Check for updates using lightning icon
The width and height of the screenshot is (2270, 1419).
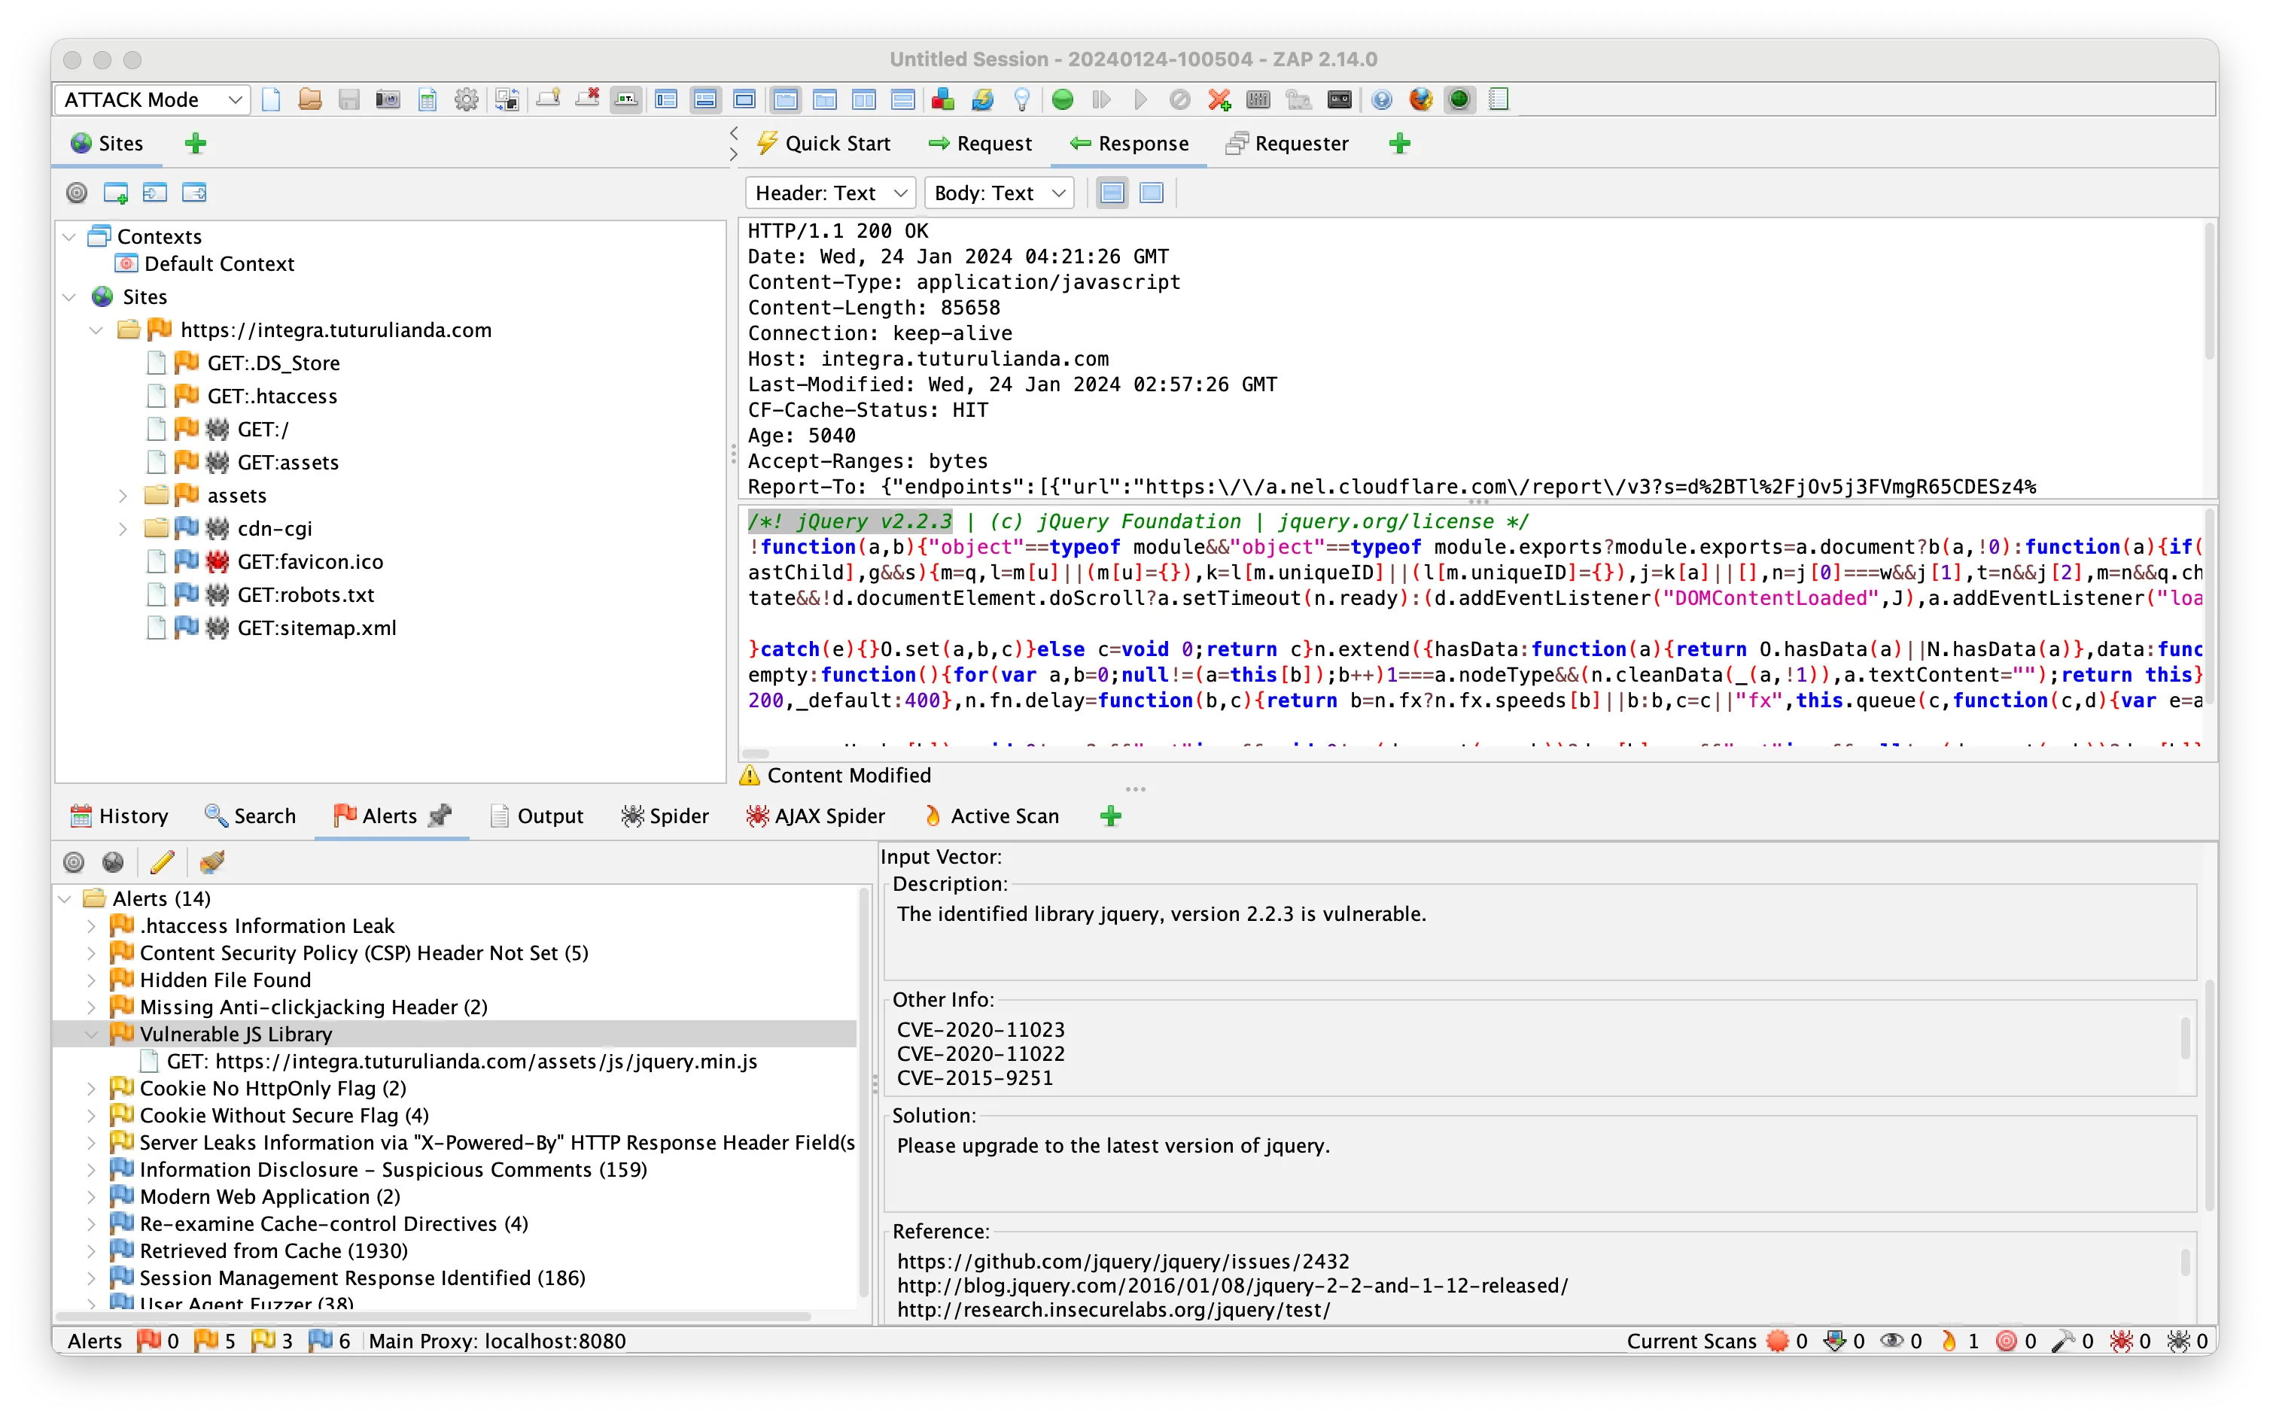[982, 99]
